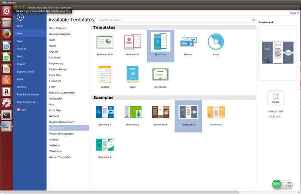Click the search magnifier icon
The height and width of the screenshot is (194, 301).
point(254,20)
